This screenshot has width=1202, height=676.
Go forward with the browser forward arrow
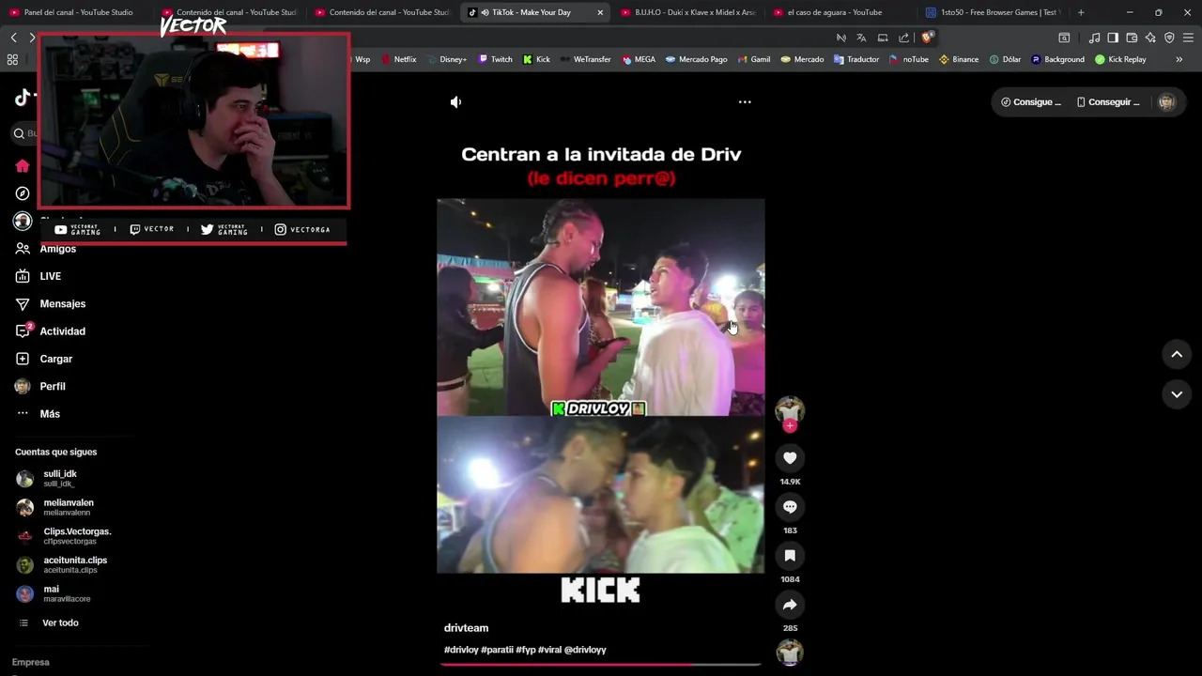coord(32,38)
